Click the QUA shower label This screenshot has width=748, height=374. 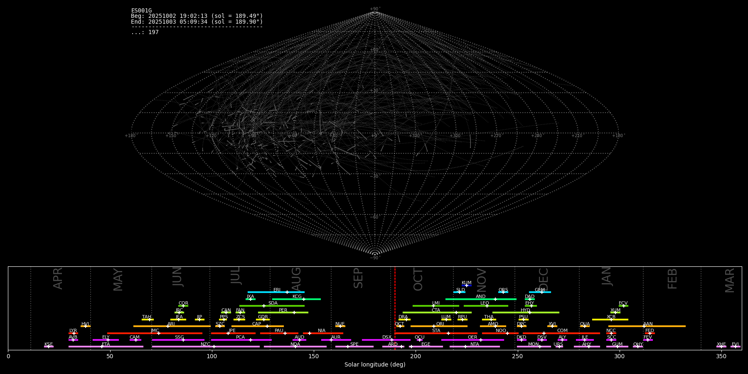(585, 324)
